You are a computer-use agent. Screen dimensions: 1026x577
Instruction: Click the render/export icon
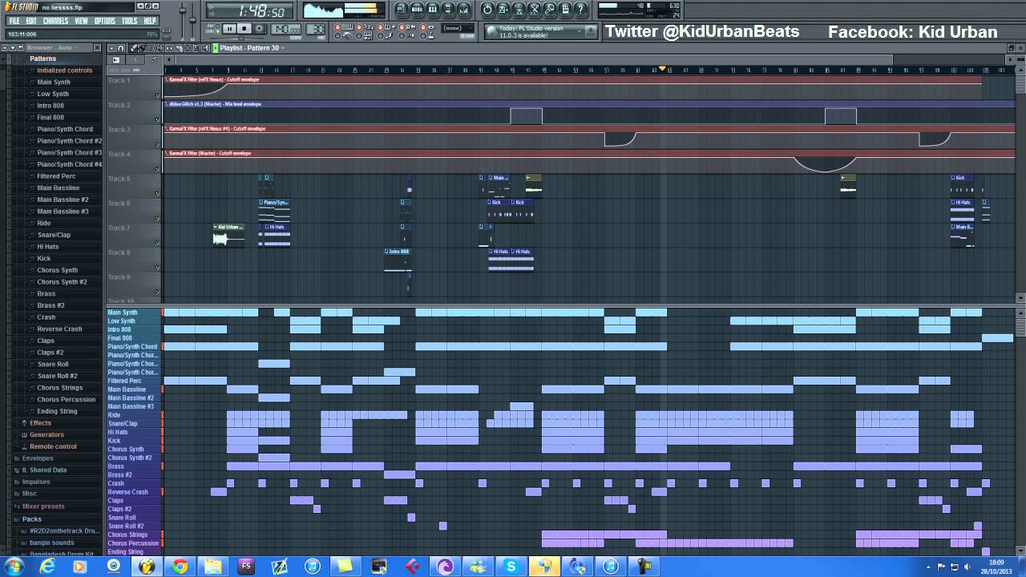coord(519,10)
